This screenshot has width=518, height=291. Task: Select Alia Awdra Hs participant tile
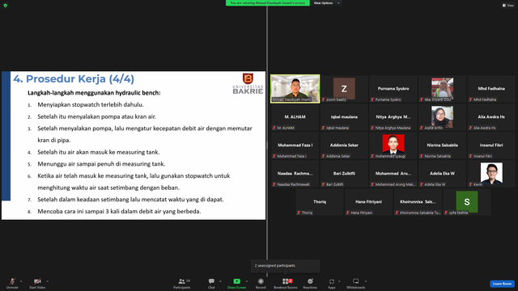tap(491, 116)
